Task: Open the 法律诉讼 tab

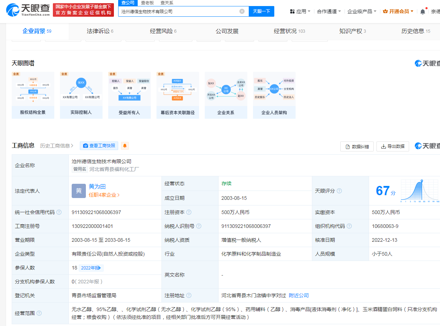Action: tap(100, 31)
